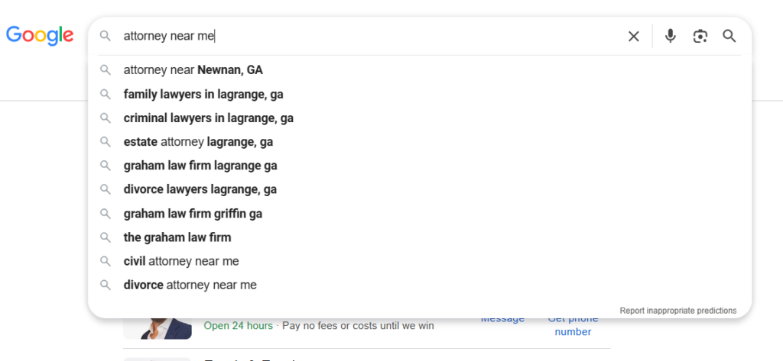The width and height of the screenshot is (783, 361).
Task: Click 'Report inappropriate predictions' link
Action: click(x=678, y=311)
